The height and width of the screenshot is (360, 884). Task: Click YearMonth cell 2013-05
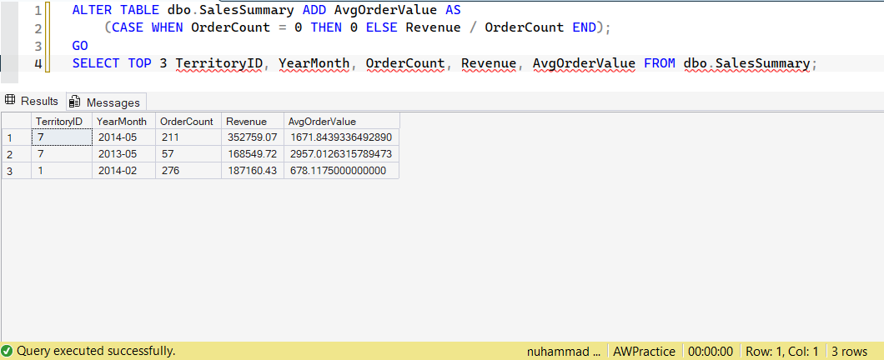(x=123, y=154)
